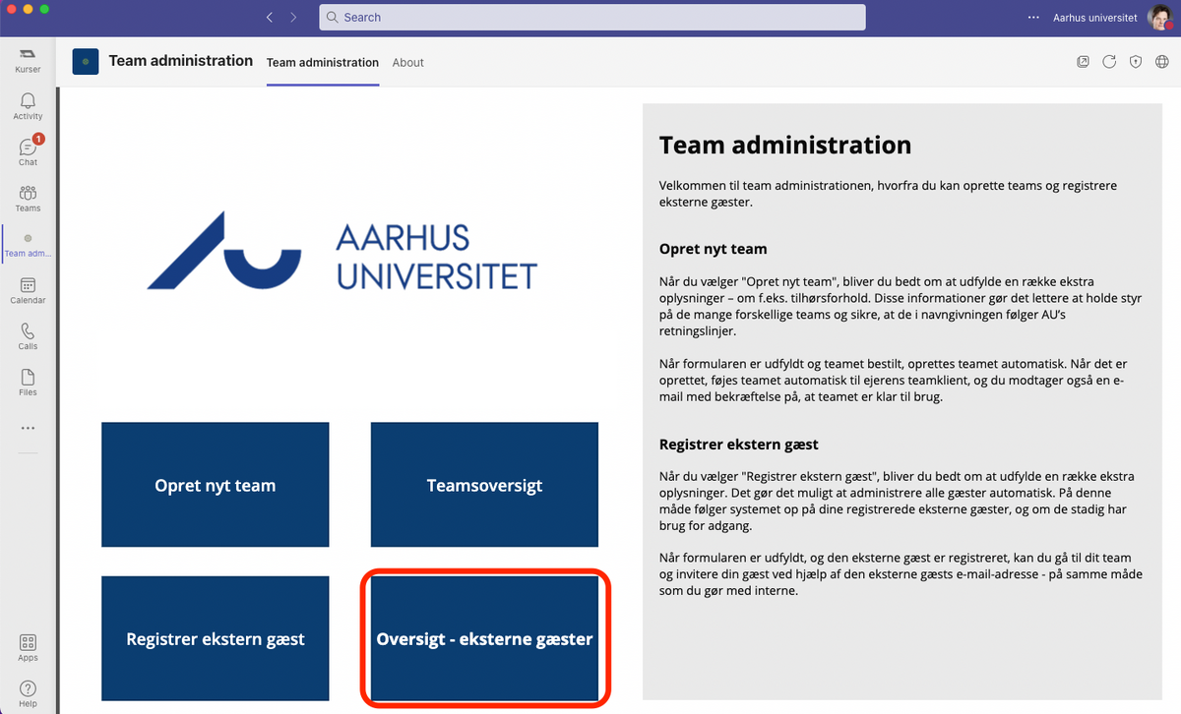Open the Apps store
This screenshot has height=714, width=1181.
tap(28, 648)
